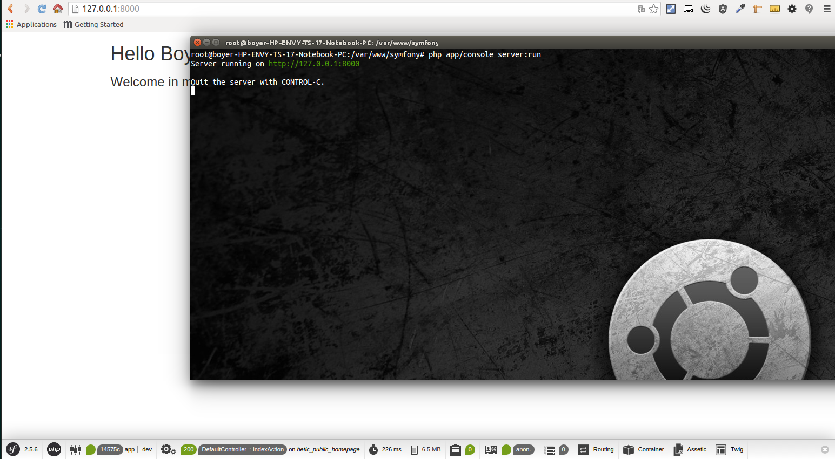Open the timer stopwatch icon panel
Viewport: 835px width, 459px height.
[373, 449]
